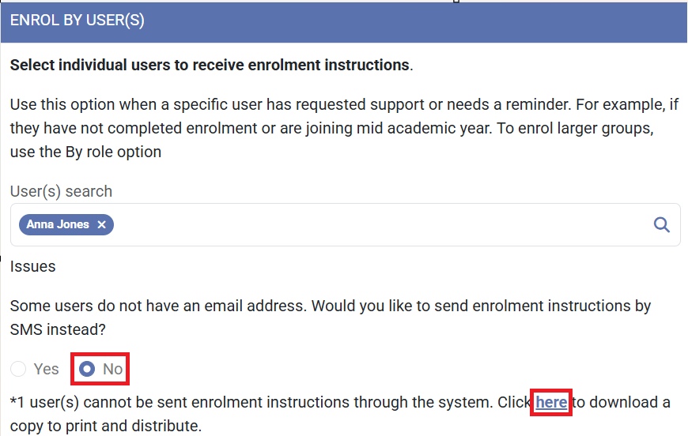Click the "SMS instead?" question text
Viewport: 688px width, 436px height.
pos(58,328)
